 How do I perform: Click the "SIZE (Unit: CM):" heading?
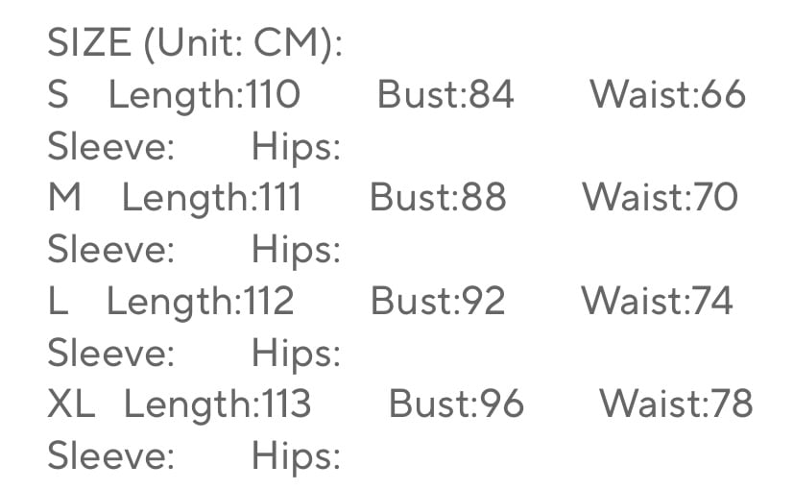point(195,43)
